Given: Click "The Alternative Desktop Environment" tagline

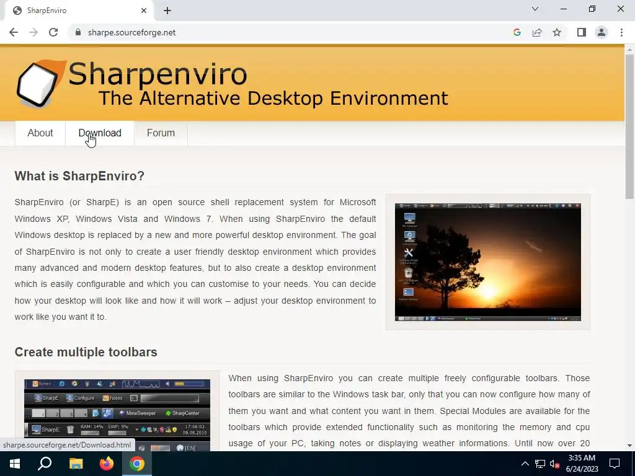Looking at the screenshot, I should coord(273,99).
